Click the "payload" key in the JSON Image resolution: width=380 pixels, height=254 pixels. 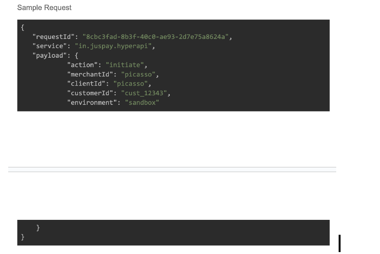tap(49, 55)
